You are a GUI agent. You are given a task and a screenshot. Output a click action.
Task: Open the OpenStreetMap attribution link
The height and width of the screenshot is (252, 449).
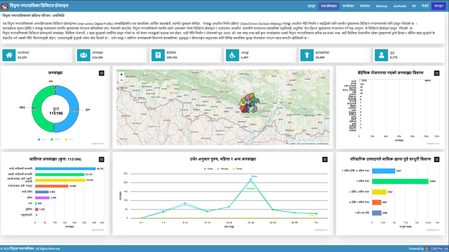click(308, 144)
